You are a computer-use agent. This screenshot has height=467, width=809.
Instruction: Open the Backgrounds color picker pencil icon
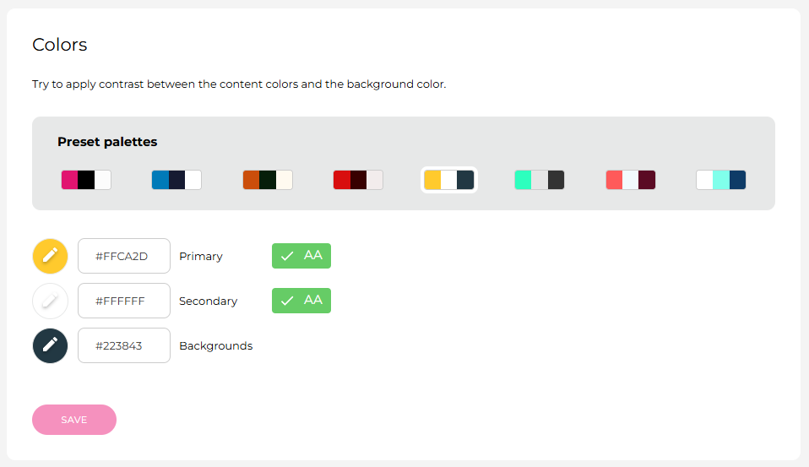tap(50, 345)
